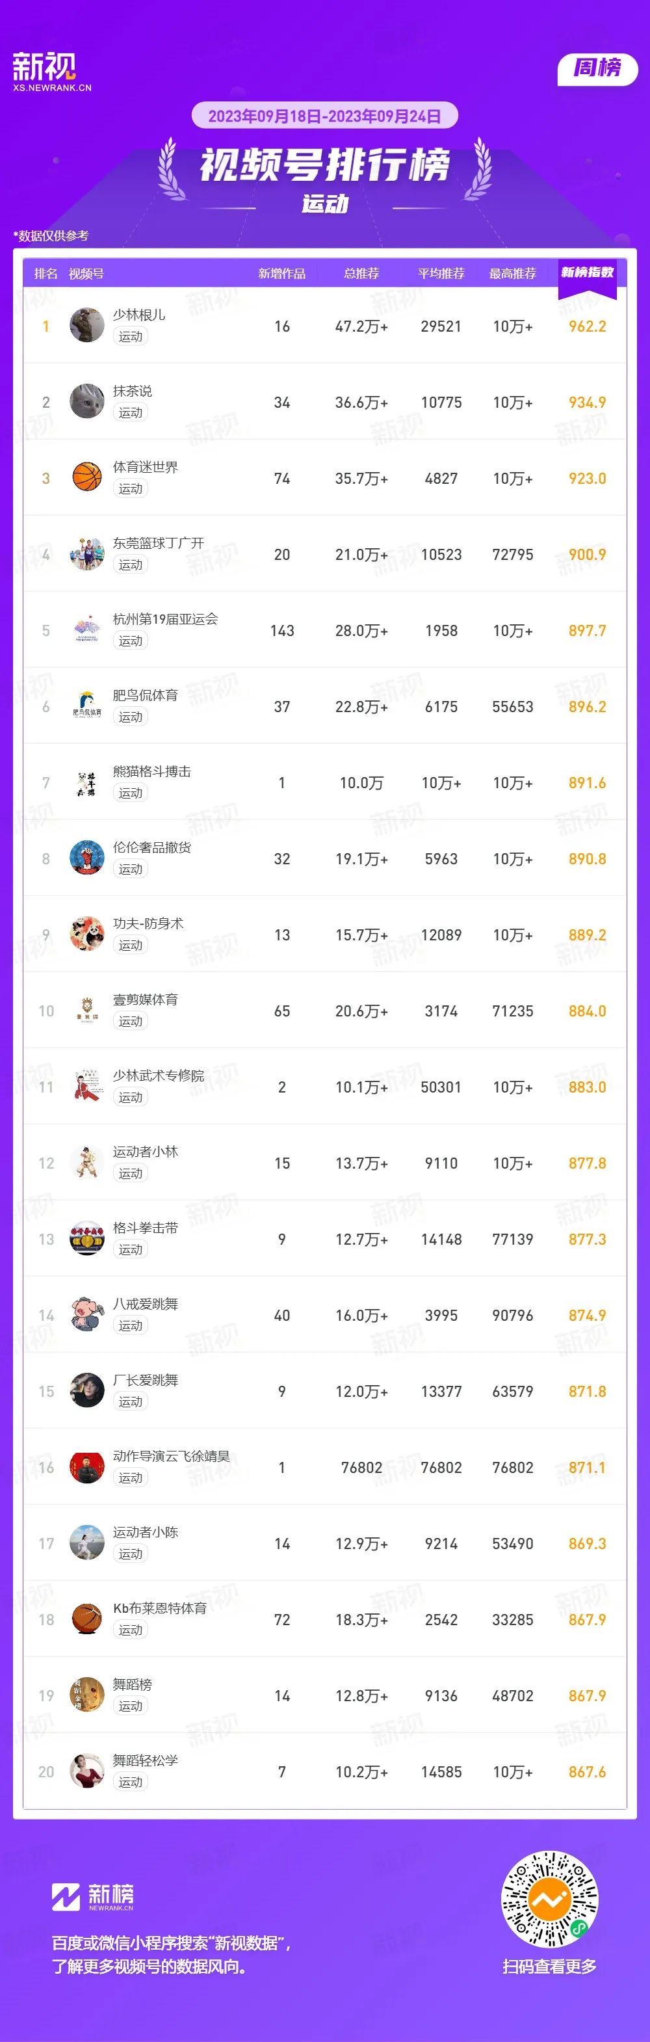This screenshot has width=650, height=2042.
Task: Select the 体育迷世界 basketball avatar
Action: 87,478
